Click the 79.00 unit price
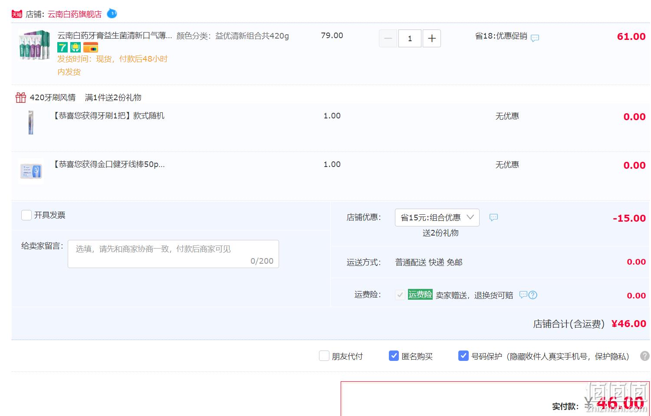The width and height of the screenshot is (651, 416). [332, 36]
